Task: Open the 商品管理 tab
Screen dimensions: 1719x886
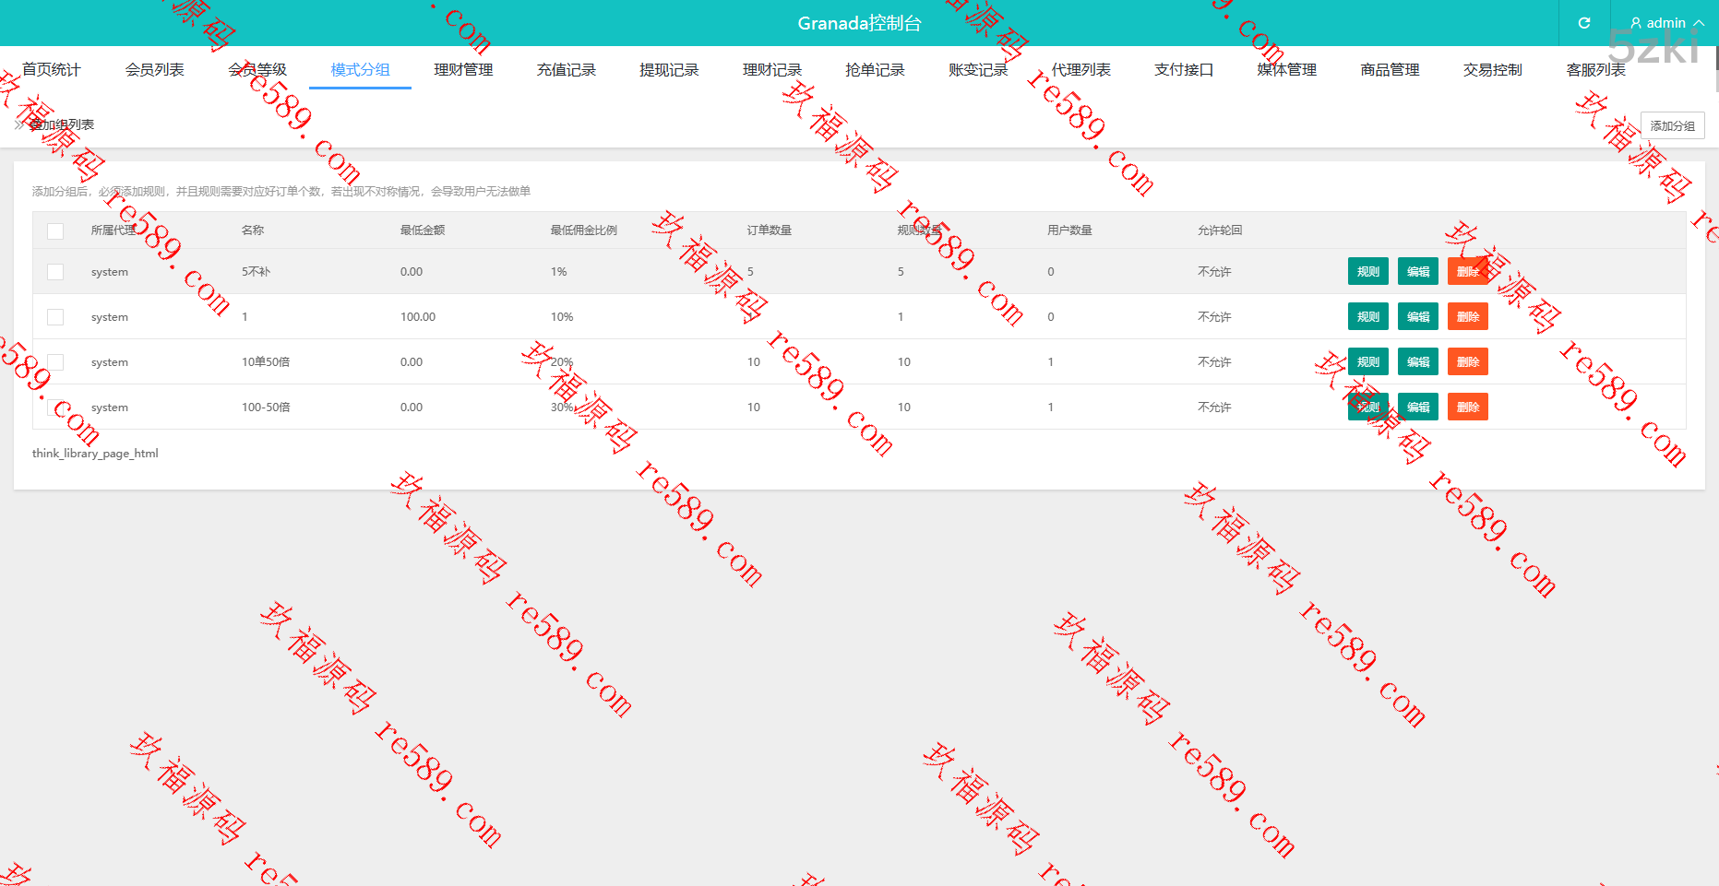Action: click(x=1390, y=70)
